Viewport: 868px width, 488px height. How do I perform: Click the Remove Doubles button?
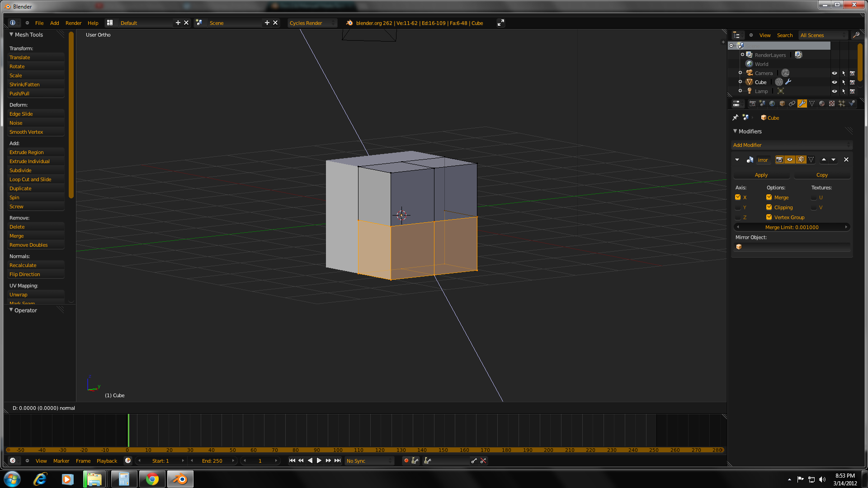click(x=36, y=245)
